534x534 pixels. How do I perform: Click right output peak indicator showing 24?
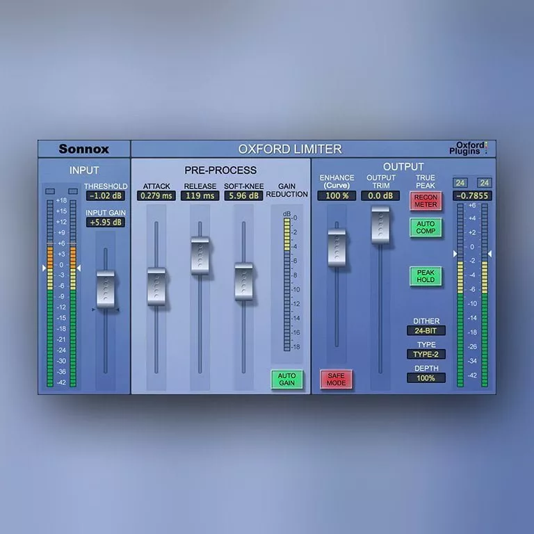coord(484,183)
